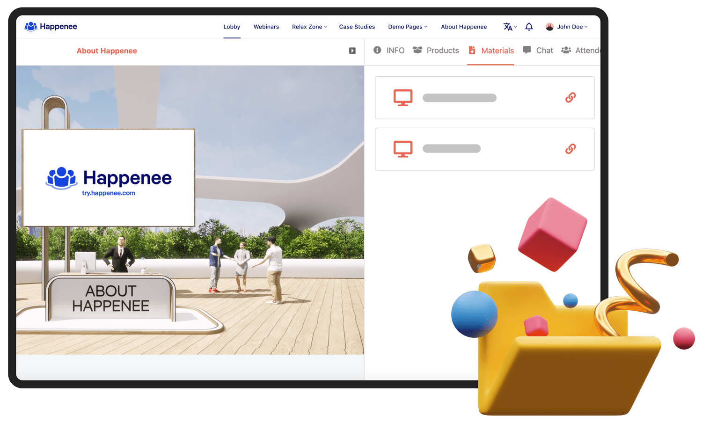Click the play icon beside About Happenee title

352,51
